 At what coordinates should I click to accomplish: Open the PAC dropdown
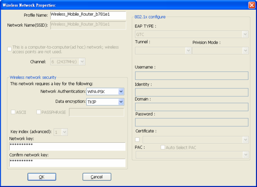click(192, 155)
